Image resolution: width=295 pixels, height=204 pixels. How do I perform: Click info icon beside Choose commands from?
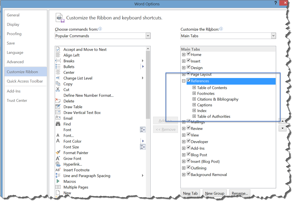click(100, 29)
